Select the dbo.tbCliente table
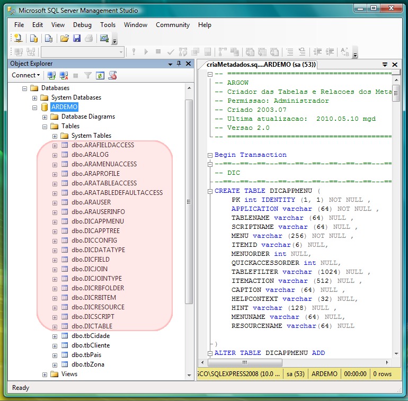The height and width of the screenshot is (401, 408). pos(91,345)
